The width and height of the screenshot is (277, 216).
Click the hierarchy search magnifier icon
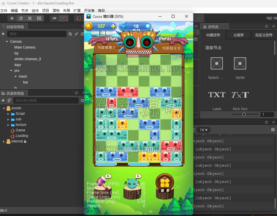(70, 34)
